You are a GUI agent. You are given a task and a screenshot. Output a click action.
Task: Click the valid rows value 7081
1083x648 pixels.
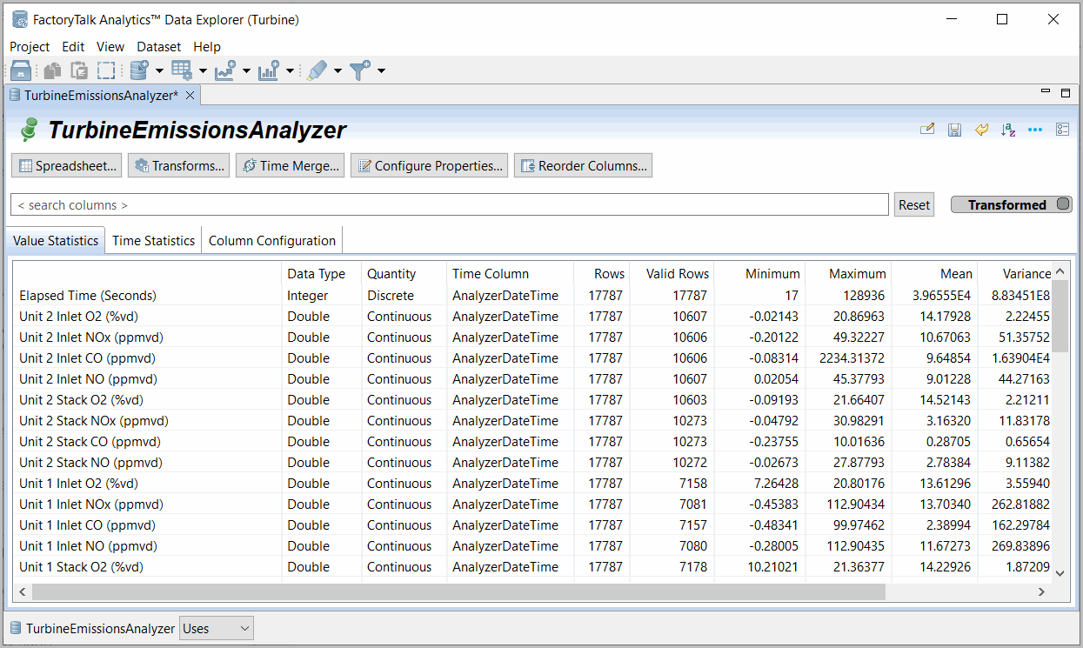(693, 504)
